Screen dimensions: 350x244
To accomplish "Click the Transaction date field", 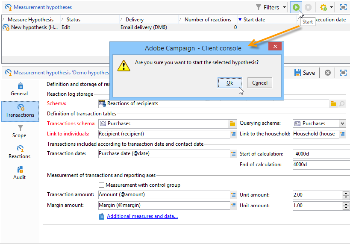I will pos(164,153).
